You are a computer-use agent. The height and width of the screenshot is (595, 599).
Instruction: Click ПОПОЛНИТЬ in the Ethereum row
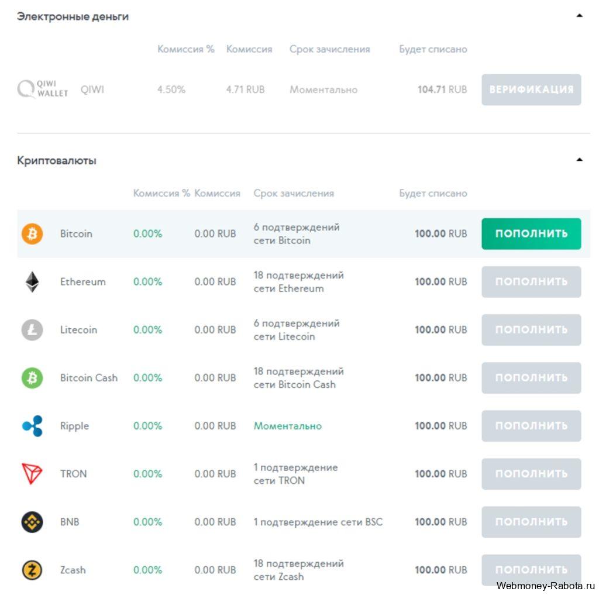coord(531,281)
